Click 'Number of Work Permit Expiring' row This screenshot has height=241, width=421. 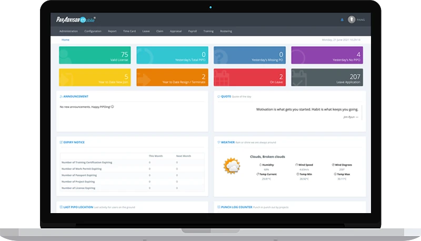(132, 169)
